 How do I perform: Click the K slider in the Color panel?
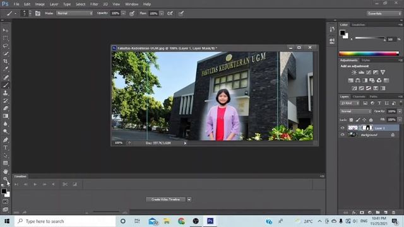(x=370, y=38)
